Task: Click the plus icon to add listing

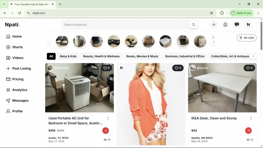Action: (214, 25)
